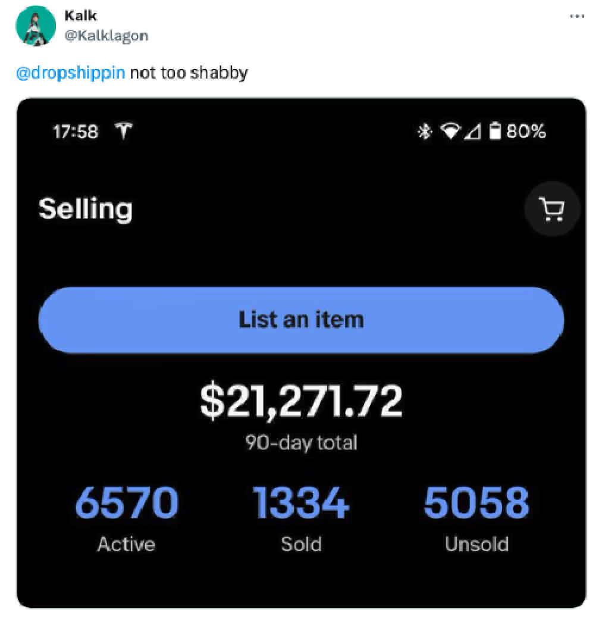Expand the 90-day total summary
Image resolution: width=602 pixels, height=619 pixels.
coord(301,442)
